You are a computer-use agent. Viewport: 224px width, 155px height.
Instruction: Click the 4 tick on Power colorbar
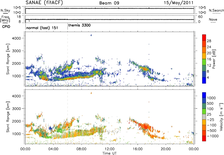(208, 77)
